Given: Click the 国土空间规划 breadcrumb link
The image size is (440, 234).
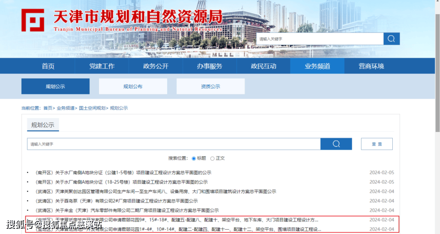Looking at the screenshot, I should click(92, 108).
